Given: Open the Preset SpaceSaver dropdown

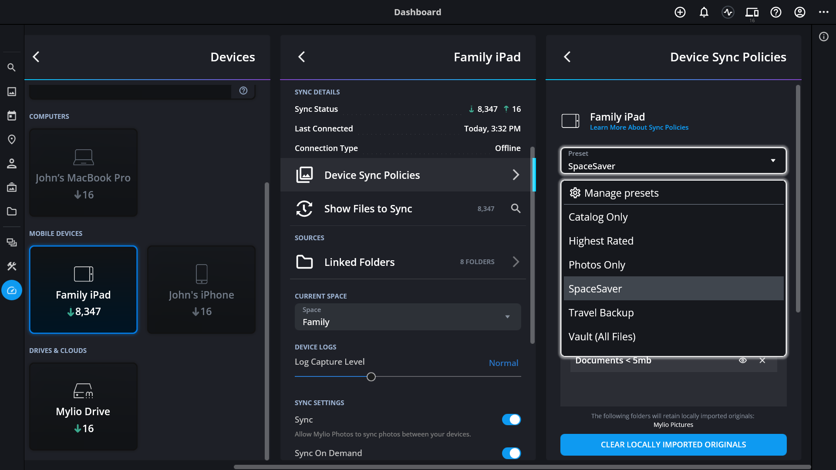Looking at the screenshot, I should tap(673, 161).
